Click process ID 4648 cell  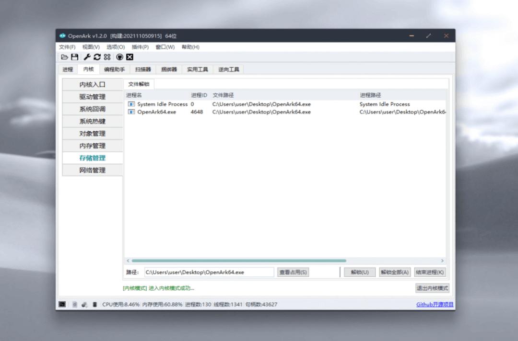coord(197,112)
